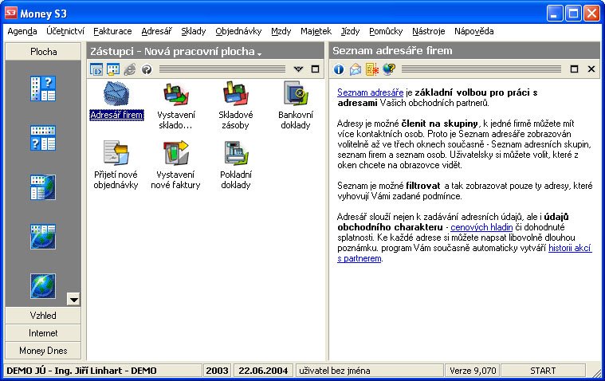
Task: Click Verze 9,070 in status bar
Action: [473, 371]
